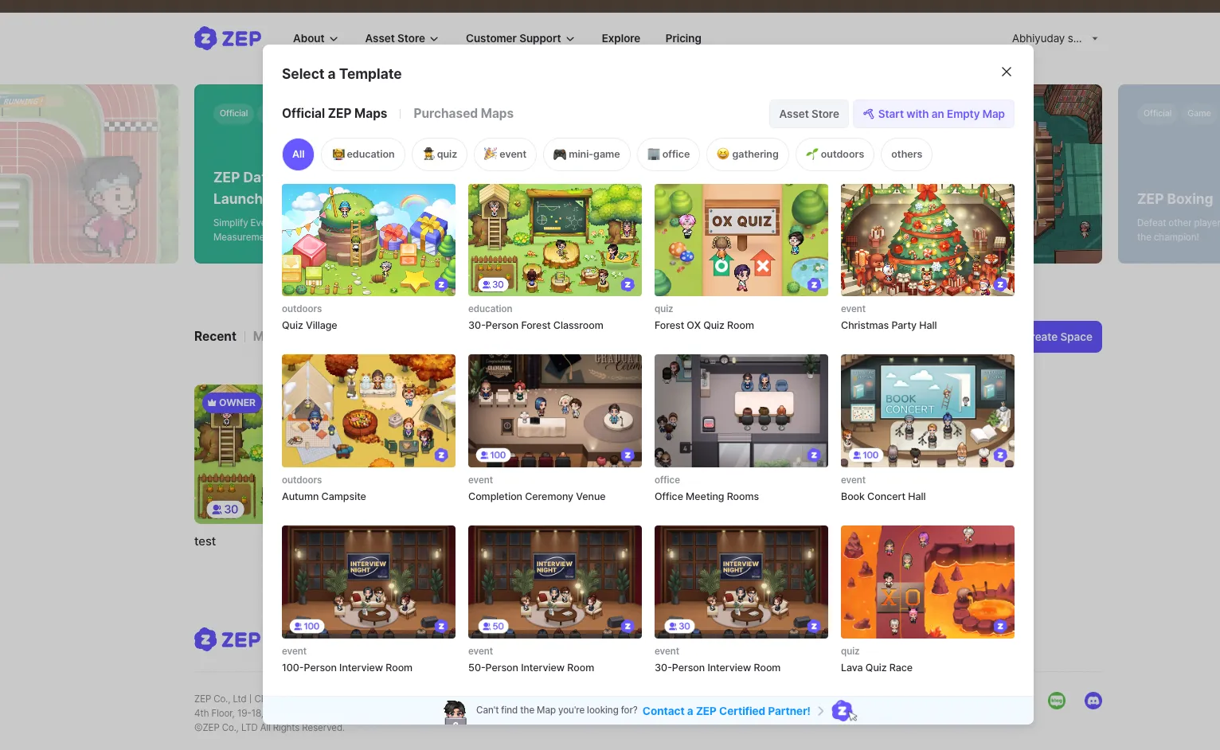
Task: Select the mini-game category filter
Action: (586, 154)
